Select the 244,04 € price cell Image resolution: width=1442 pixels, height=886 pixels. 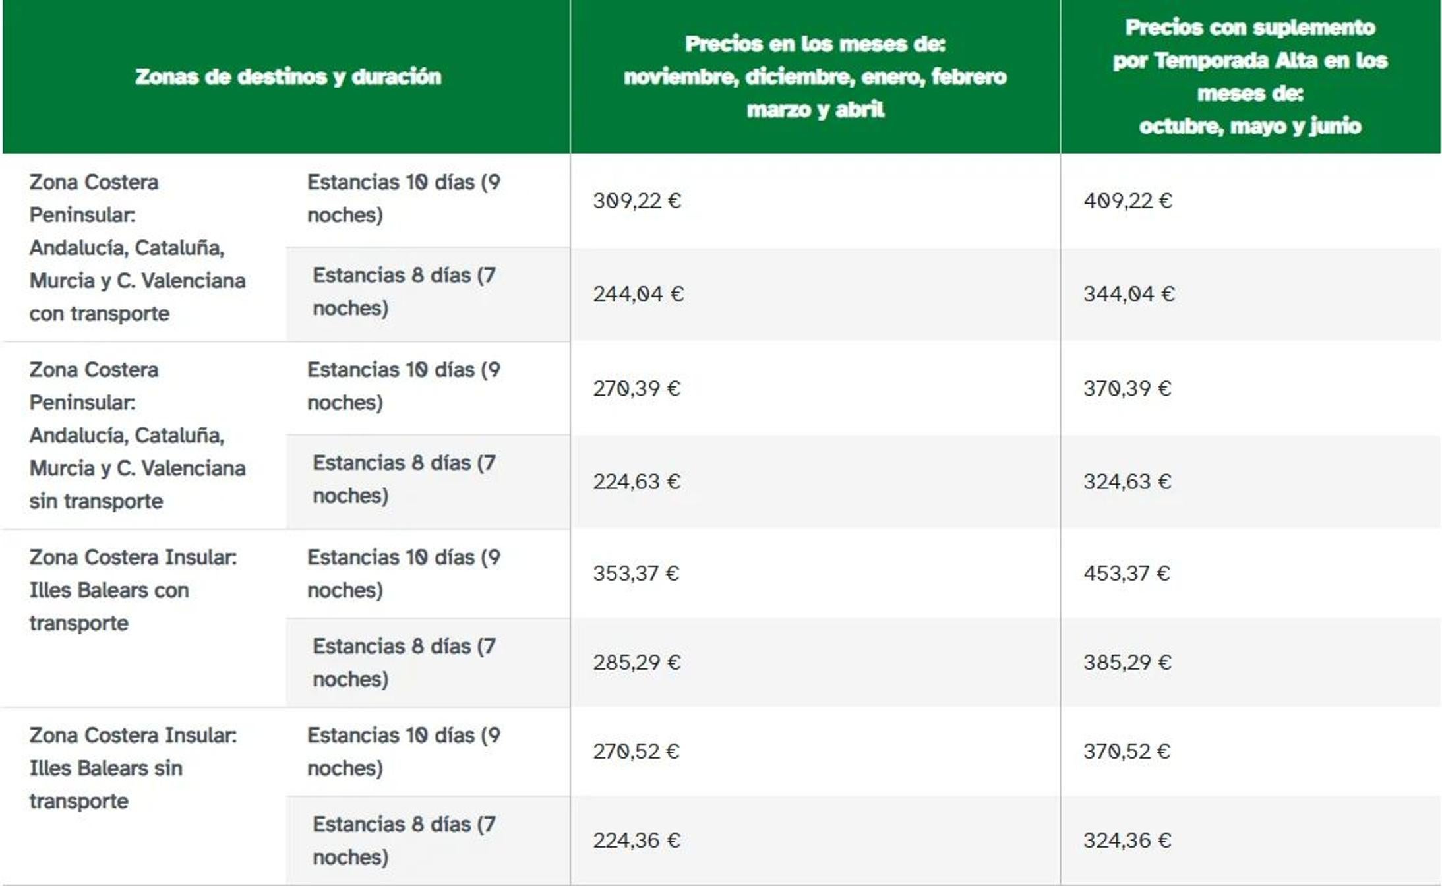tap(638, 294)
